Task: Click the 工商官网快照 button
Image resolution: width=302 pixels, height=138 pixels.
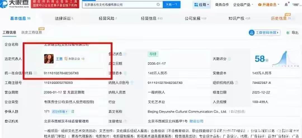Action: pos(264,33)
